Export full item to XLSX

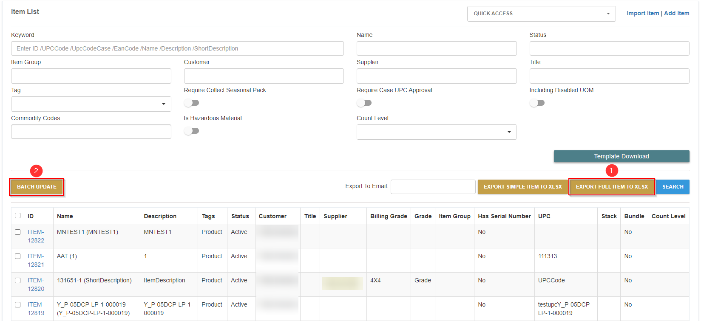pyautogui.click(x=612, y=187)
